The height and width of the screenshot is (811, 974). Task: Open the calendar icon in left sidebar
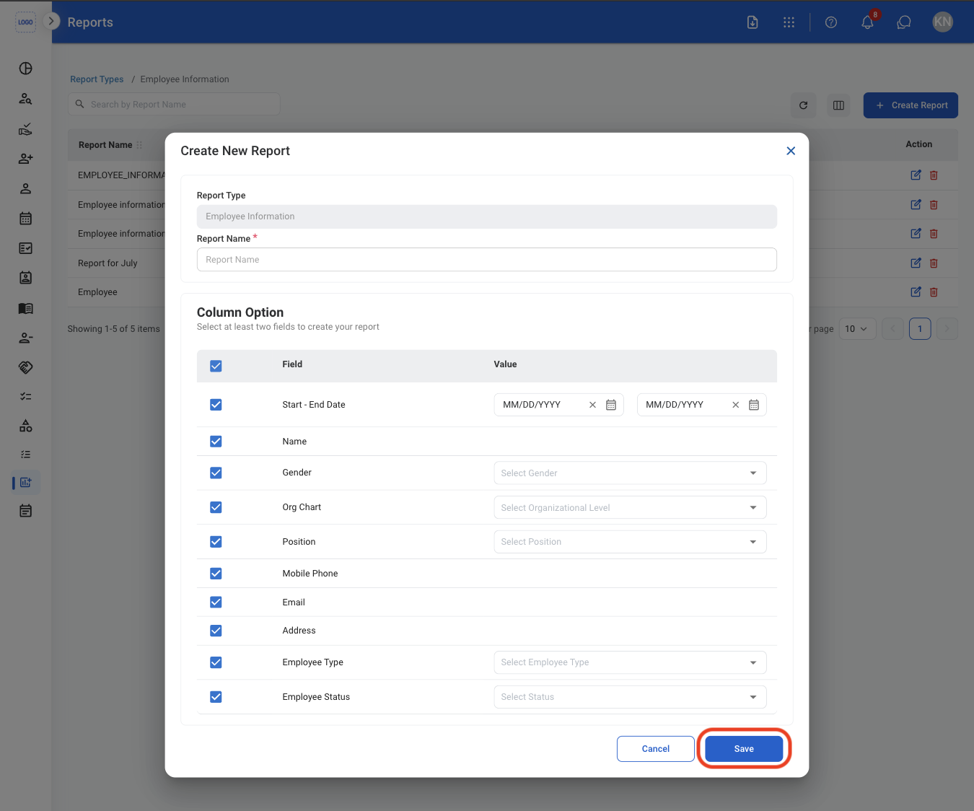pos(26,218)
